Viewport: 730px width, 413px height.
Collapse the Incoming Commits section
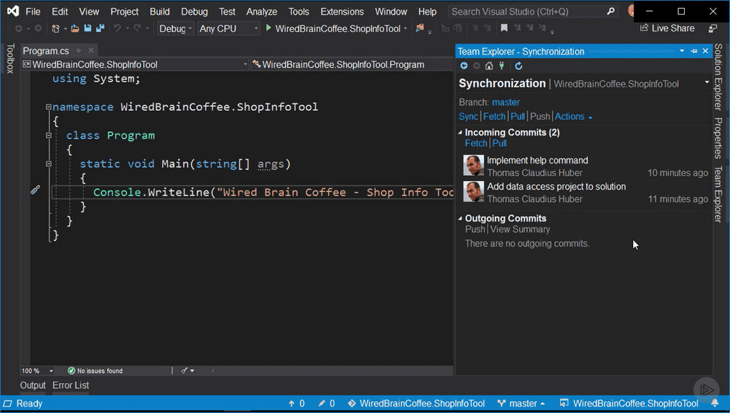pyautogui.click(x=460, y=133)
